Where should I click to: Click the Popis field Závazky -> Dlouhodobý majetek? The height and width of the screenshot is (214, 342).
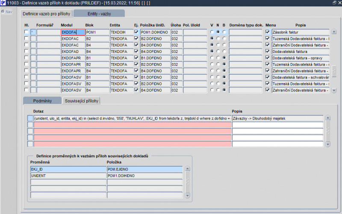277,118
